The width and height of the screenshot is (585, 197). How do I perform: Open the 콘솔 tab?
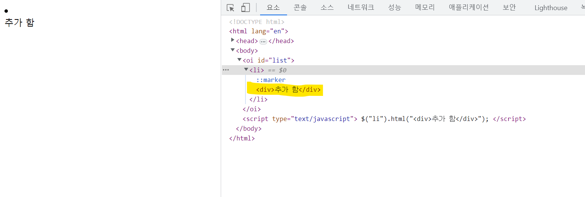(x=300, y=7)
